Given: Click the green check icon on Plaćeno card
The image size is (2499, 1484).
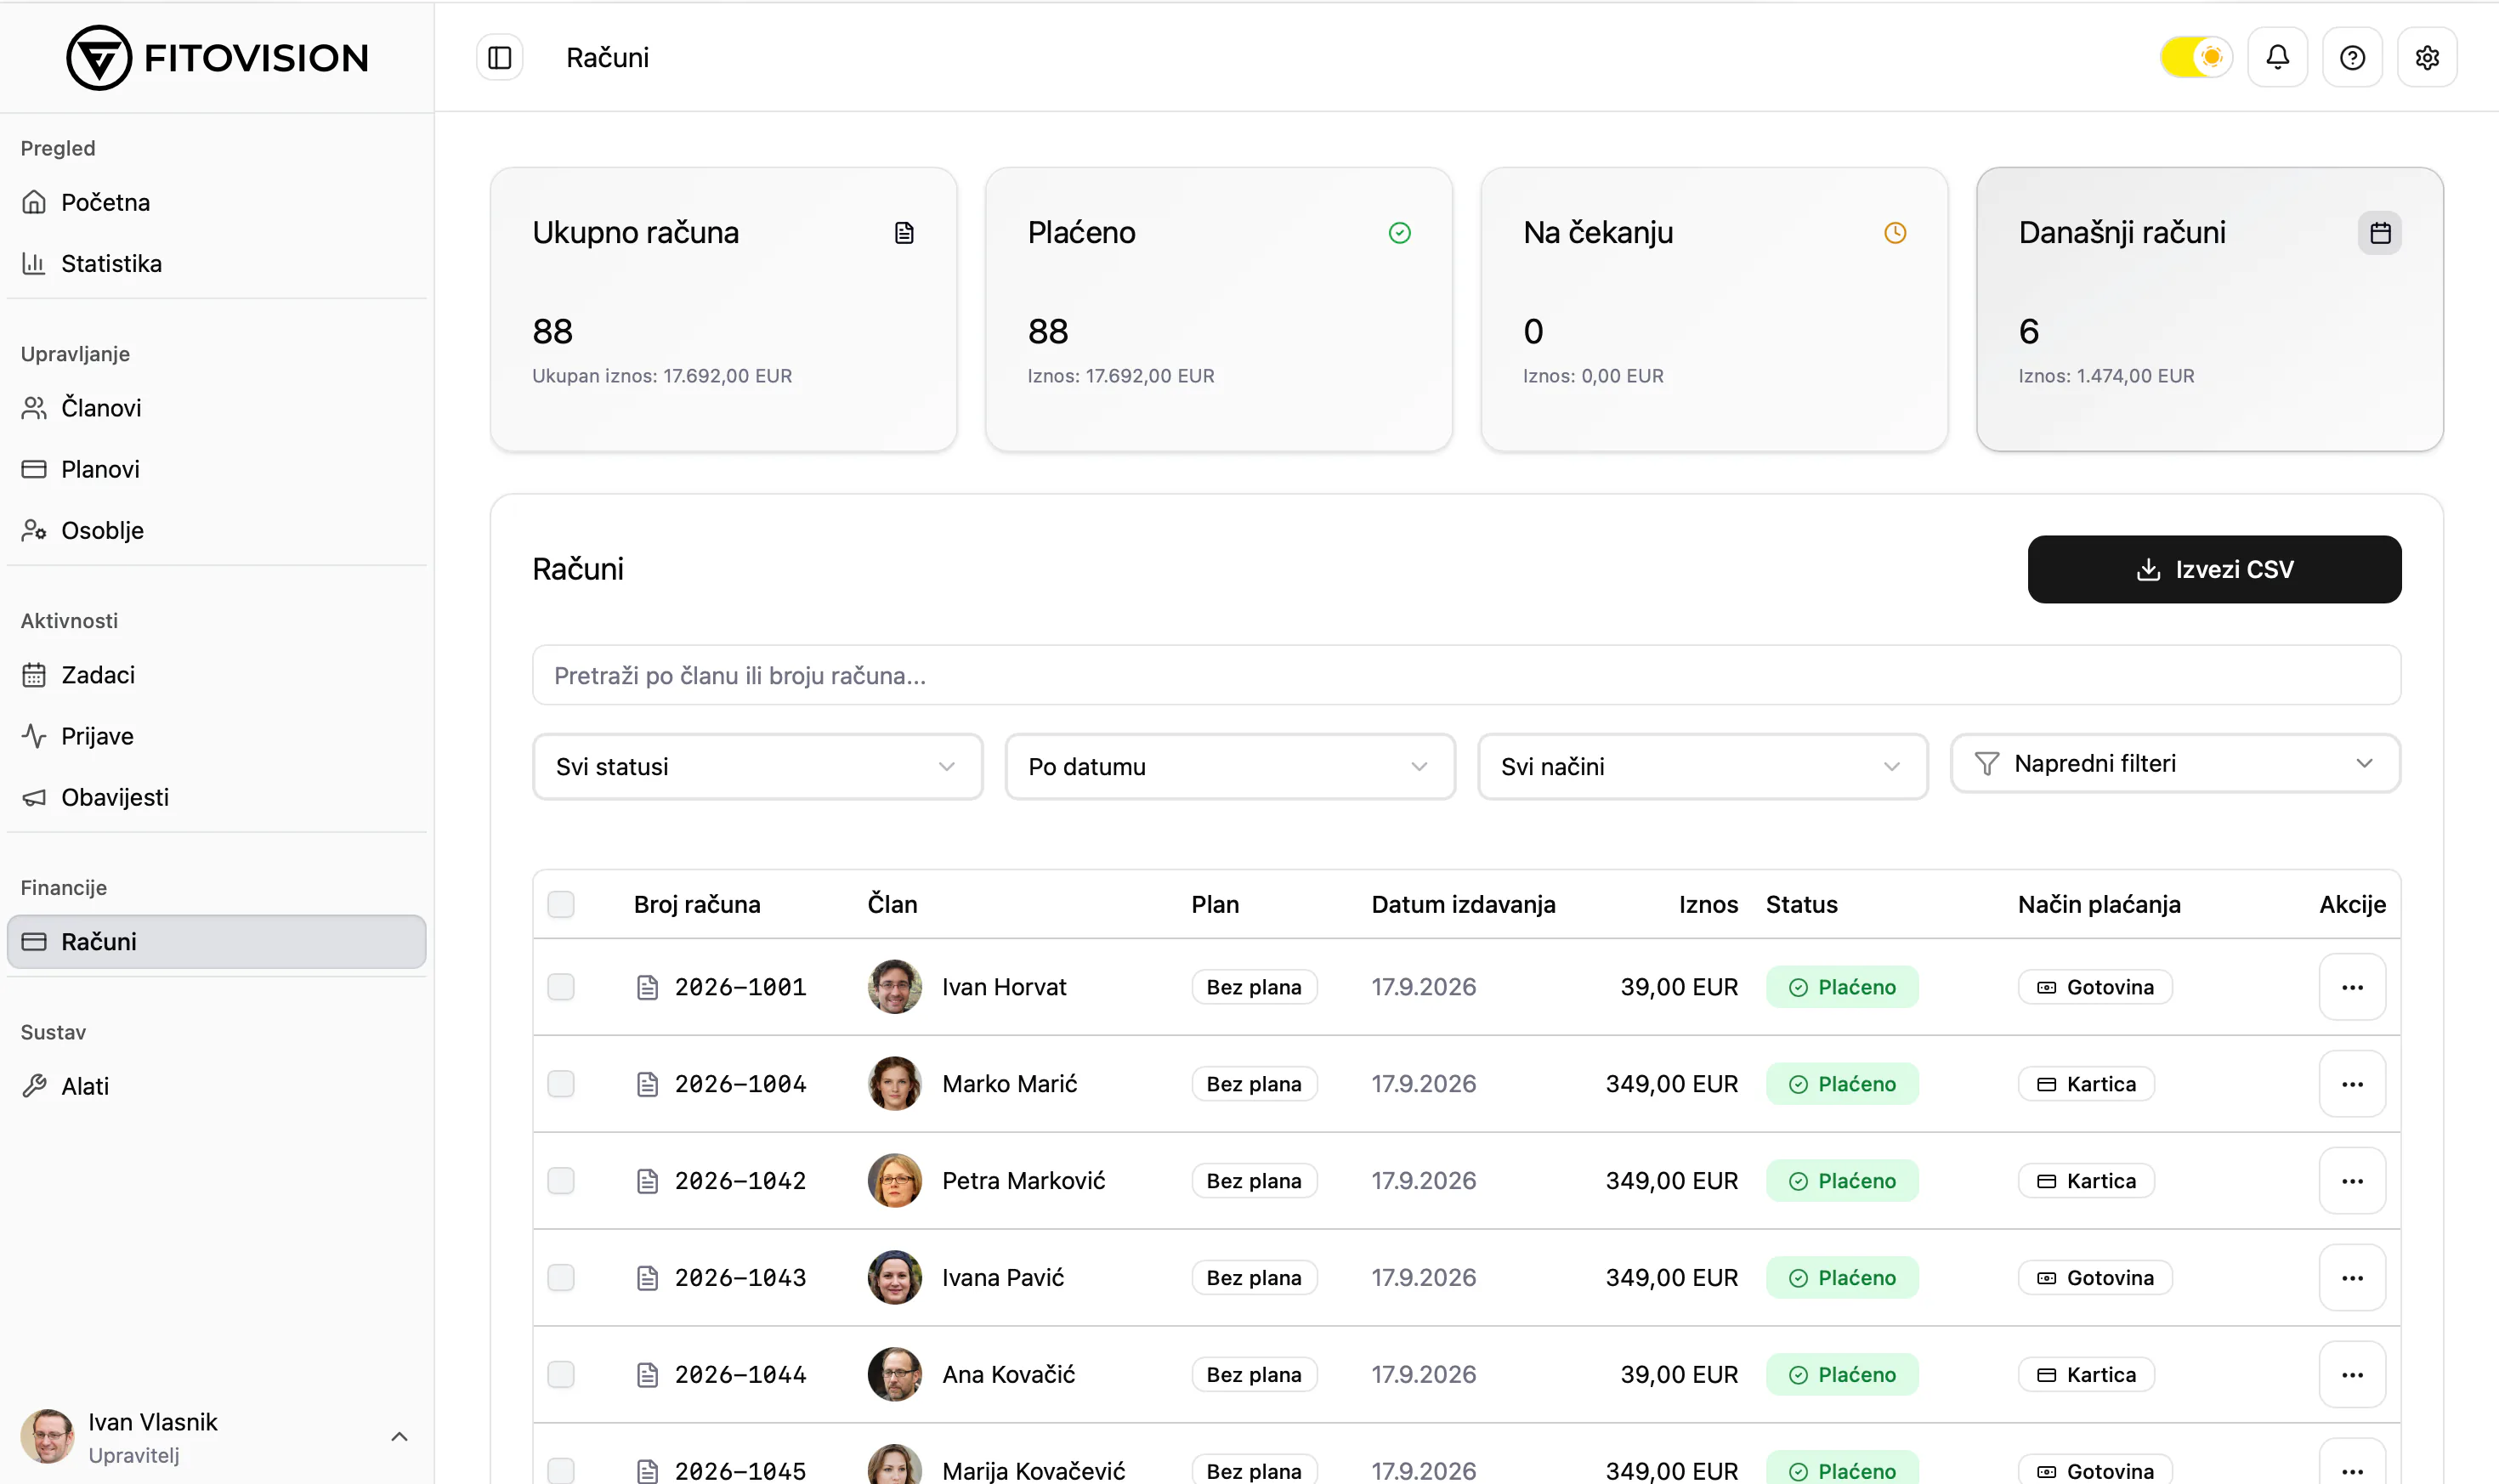Looking at the screenshot, I should click(1400, 233).
